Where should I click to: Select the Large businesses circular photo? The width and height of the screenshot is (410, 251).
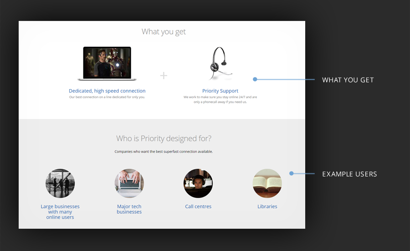click(60, 183)
